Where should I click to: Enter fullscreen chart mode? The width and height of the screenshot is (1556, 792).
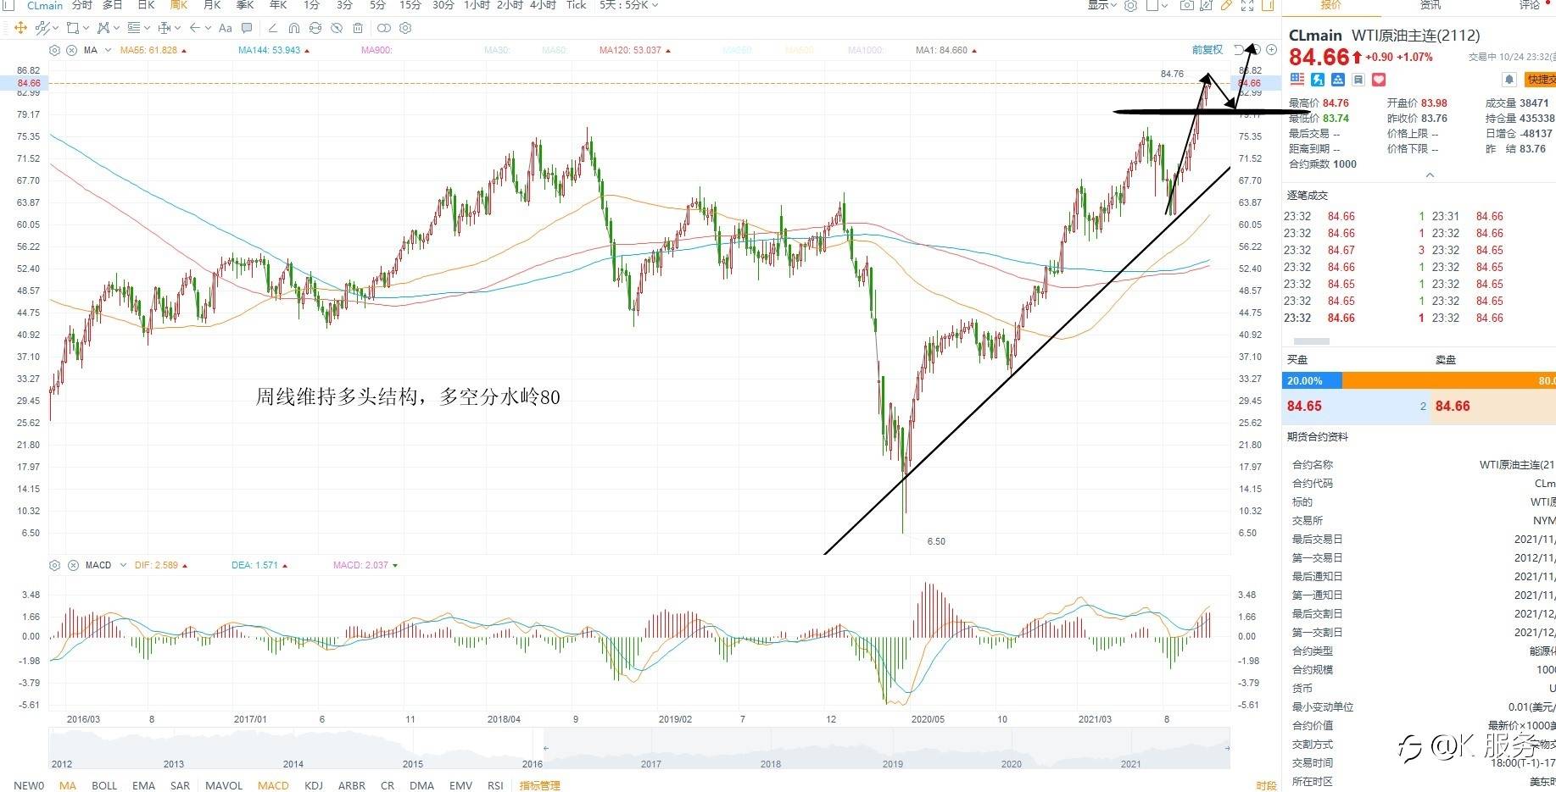[x=1247, y=5]
